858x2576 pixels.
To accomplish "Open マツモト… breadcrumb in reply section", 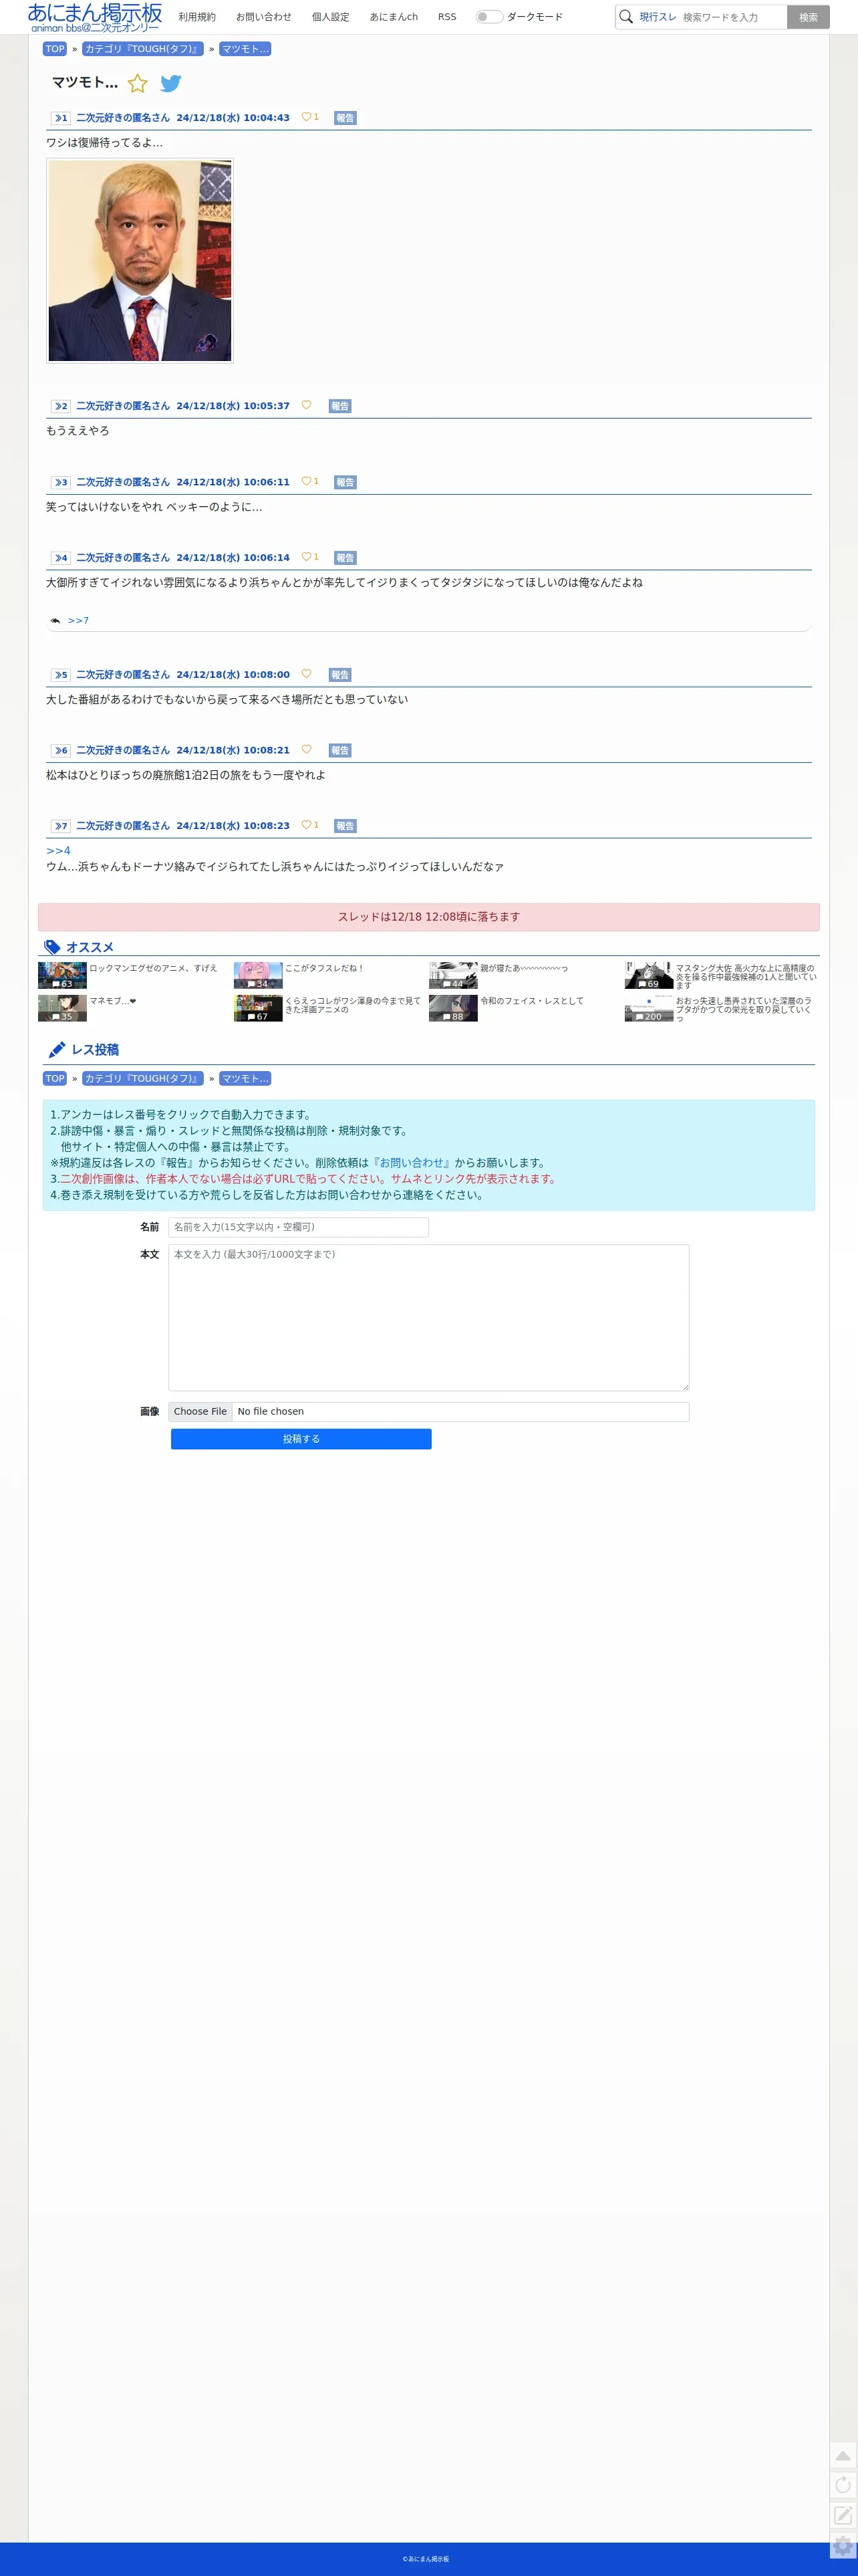I will coord(245,1078).
